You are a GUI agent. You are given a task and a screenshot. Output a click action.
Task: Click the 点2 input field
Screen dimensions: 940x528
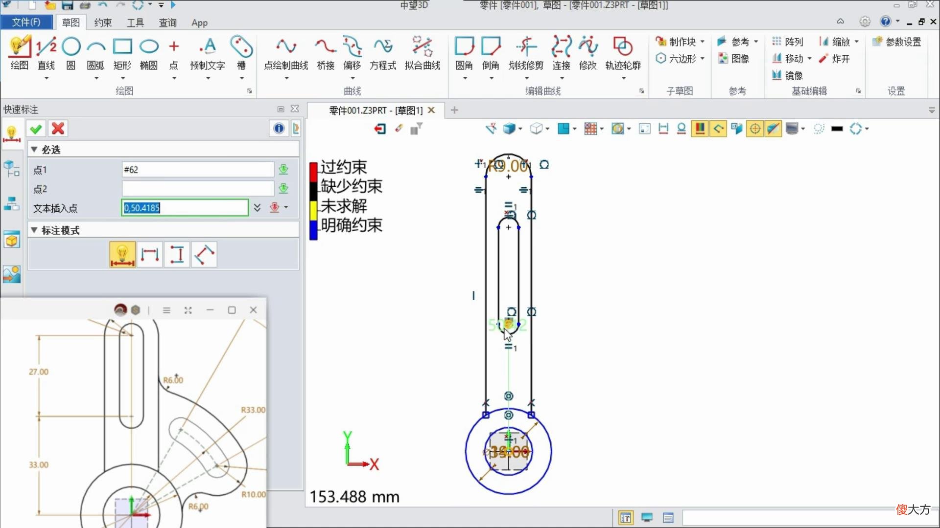(x=198, y=189)
